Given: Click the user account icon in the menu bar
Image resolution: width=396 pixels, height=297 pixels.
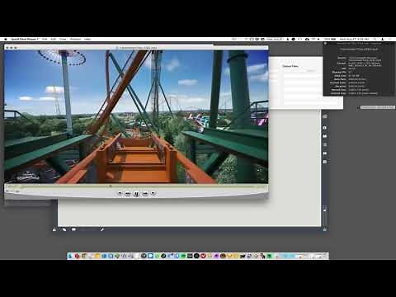Looking at the screenshot, I should (383, 40).
